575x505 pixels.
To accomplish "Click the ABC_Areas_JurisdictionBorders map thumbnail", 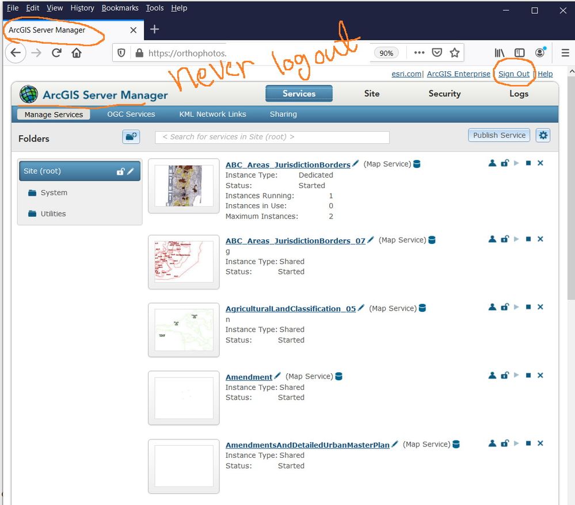I will coord(184,186).
